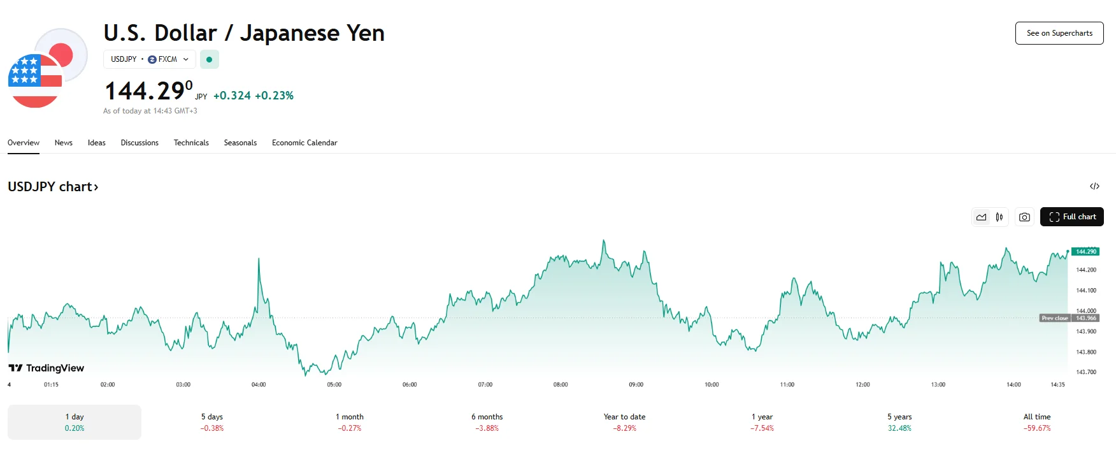
Task: Open the Full chart button
Action: click(x=1072, y=217)
